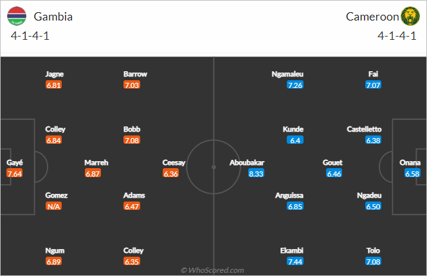The width and height of the screenshot is (427, 276).
Task: Click the Gambia flag icon
Action: [x=17, y=16]
